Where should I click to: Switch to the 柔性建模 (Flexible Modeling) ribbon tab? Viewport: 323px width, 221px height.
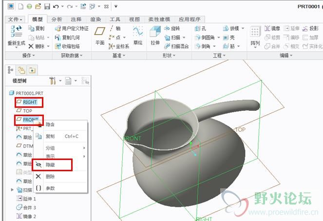pyautogui.click(x=159, y=20)
